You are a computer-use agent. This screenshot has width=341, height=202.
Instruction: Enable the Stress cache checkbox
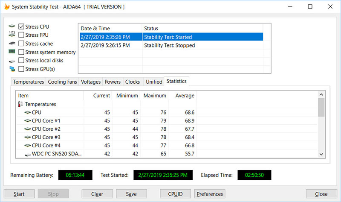click(21, 44)
